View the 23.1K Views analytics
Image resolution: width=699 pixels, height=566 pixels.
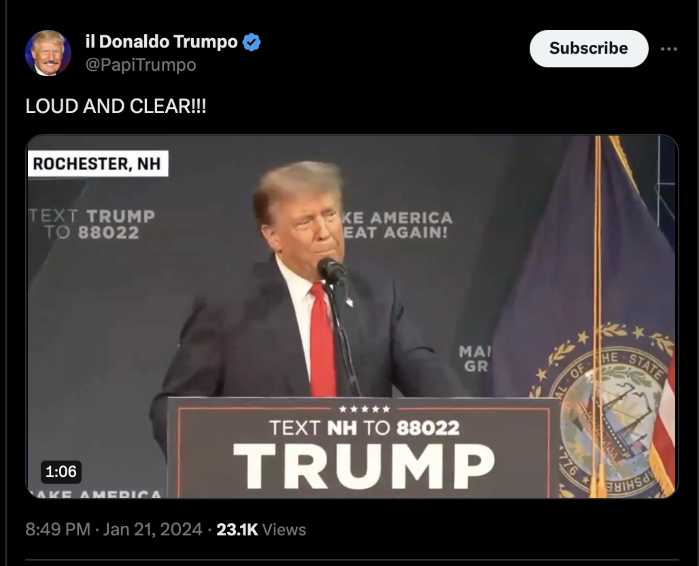tap(261, 529)
